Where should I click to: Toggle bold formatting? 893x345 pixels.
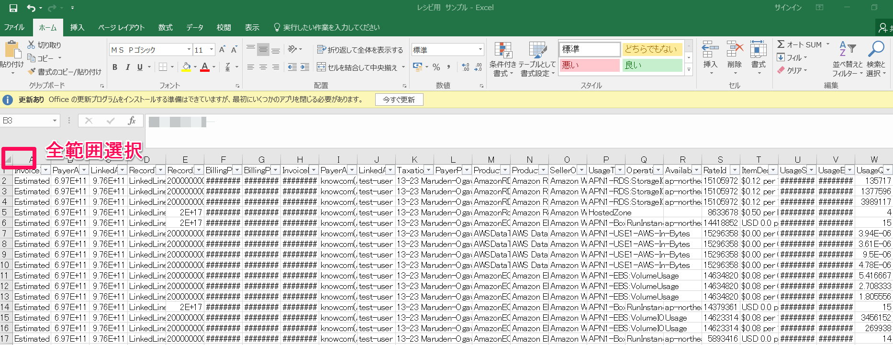pyautogui.click(x=115, y=67)
